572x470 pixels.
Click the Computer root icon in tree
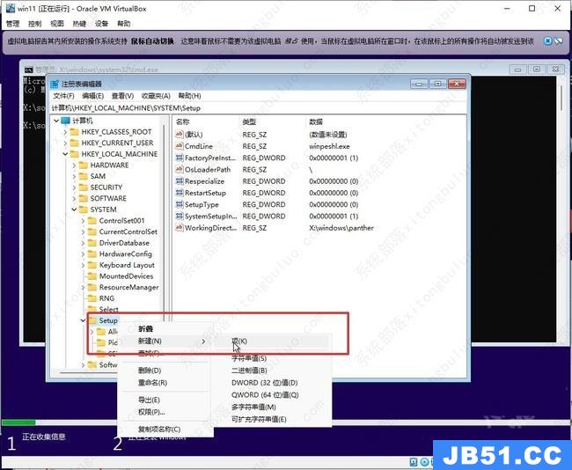[65, 121]
